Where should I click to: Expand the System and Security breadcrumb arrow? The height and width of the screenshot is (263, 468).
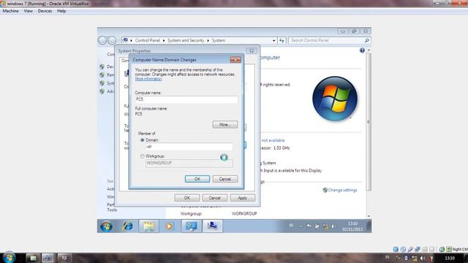208,40
